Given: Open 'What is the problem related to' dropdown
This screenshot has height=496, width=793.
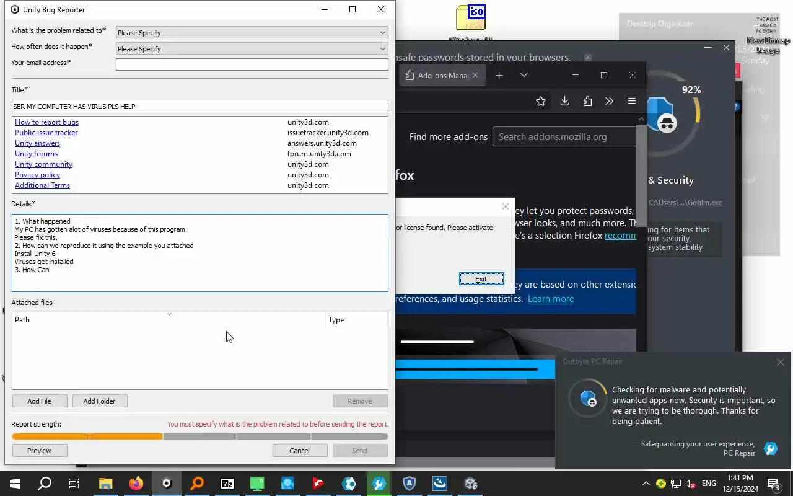Looking at the screenshot, I should [252, 32].
